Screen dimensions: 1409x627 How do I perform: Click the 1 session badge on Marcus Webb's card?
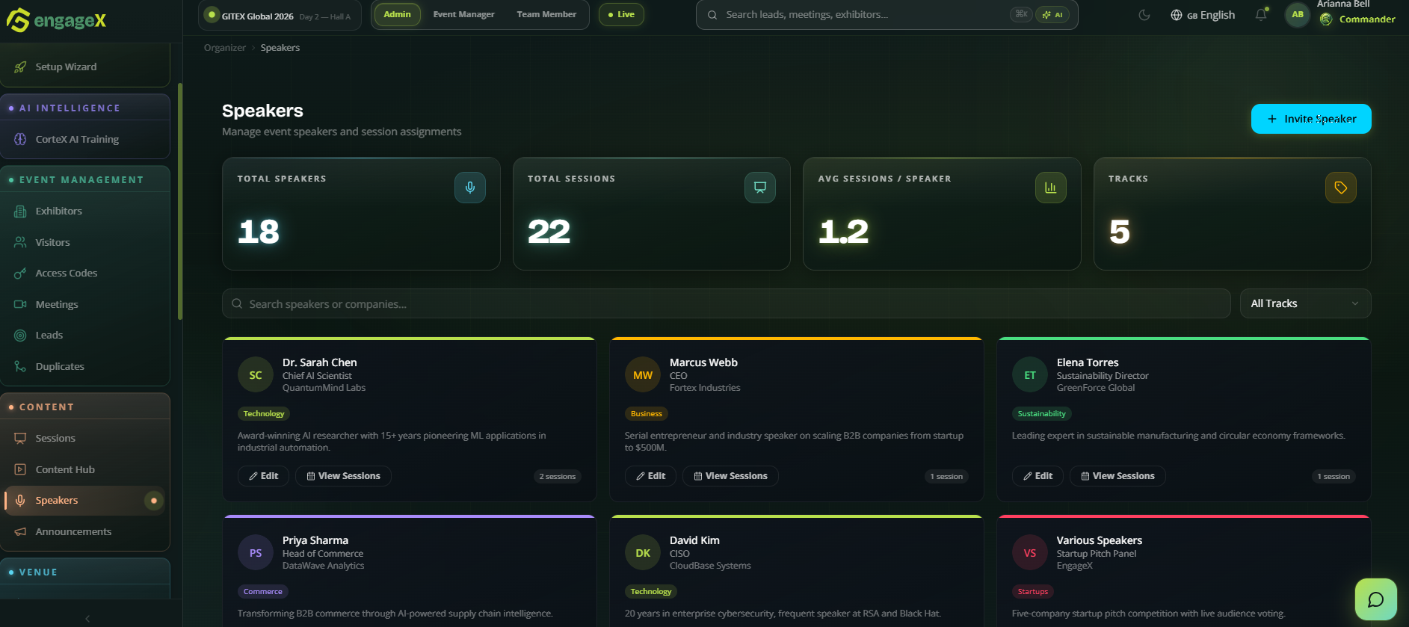coord(946,477)
